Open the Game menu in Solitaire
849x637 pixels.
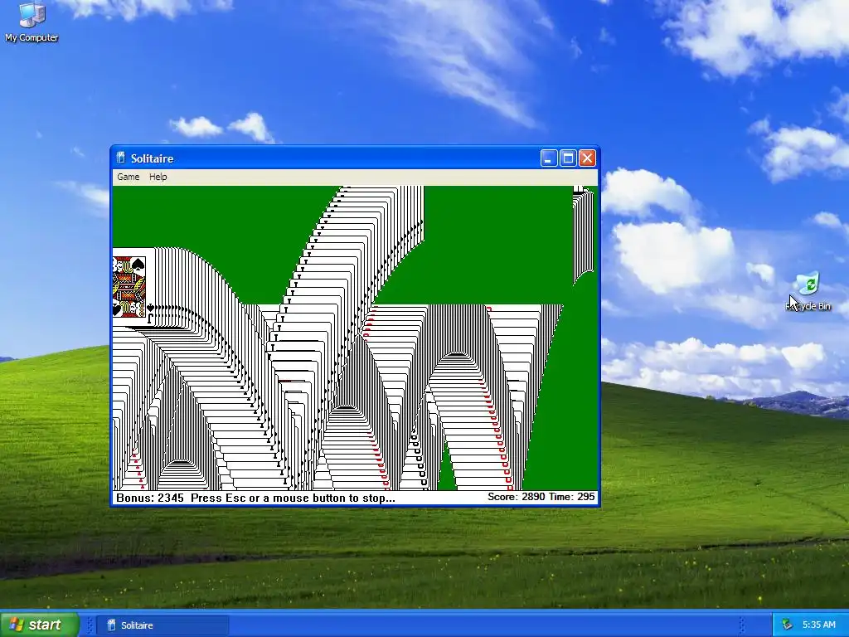tap(129, 177)
